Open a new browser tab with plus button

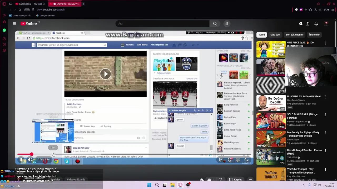pos(83,4)
